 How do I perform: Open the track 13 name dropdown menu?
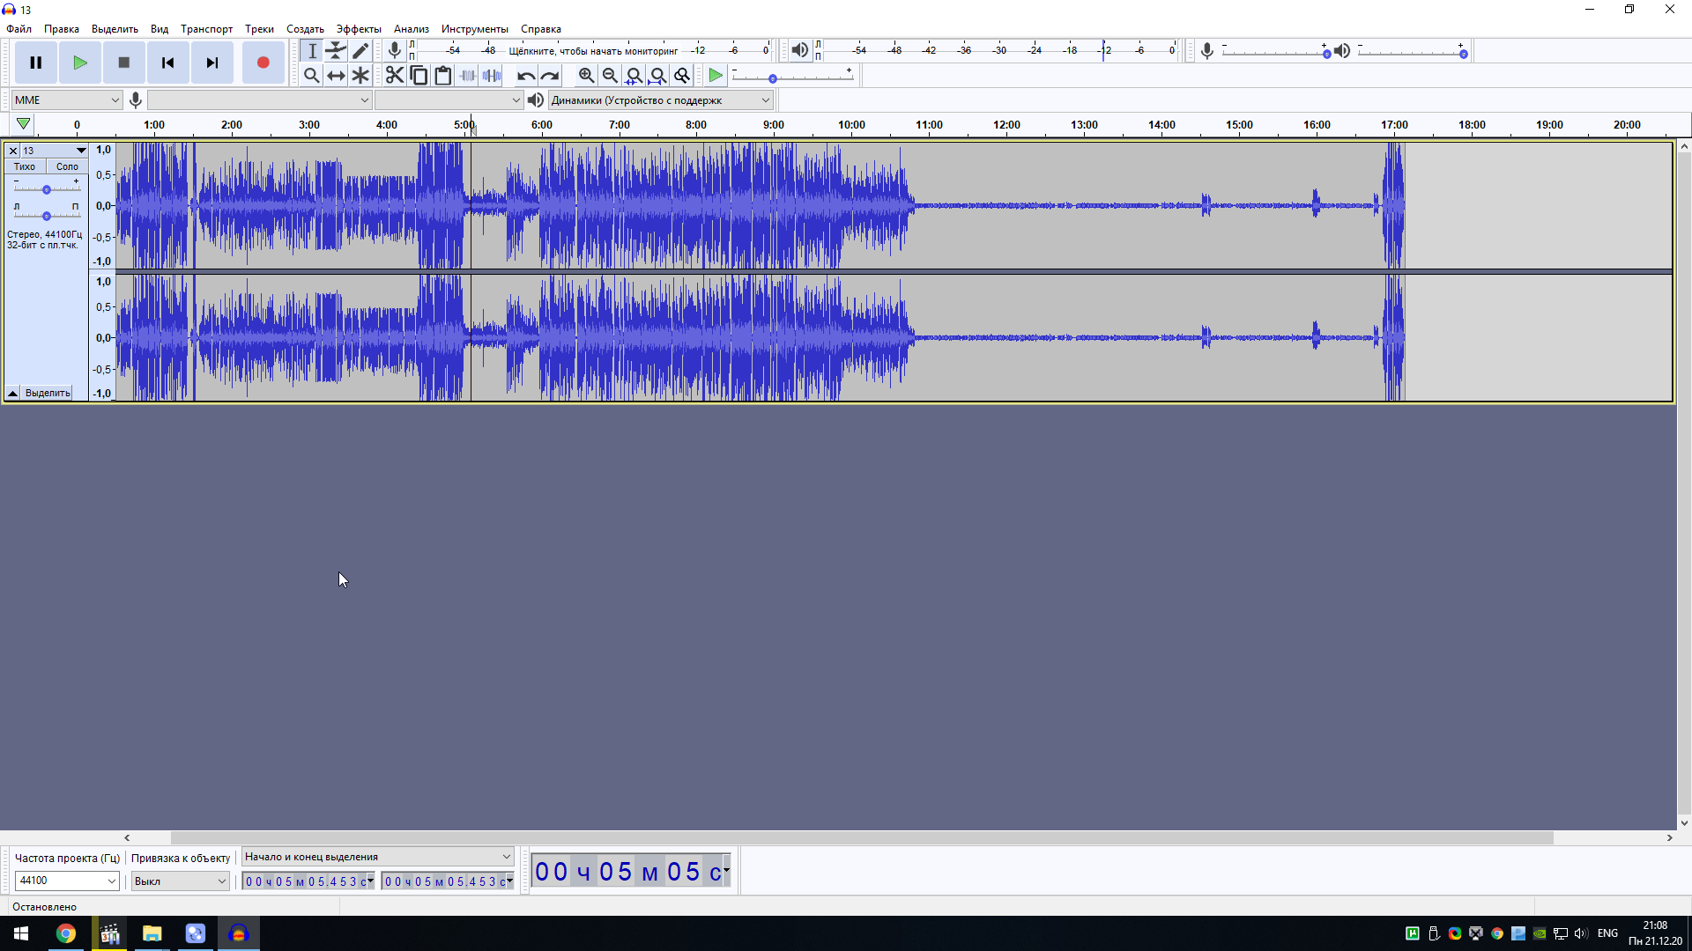click(54, 151)
